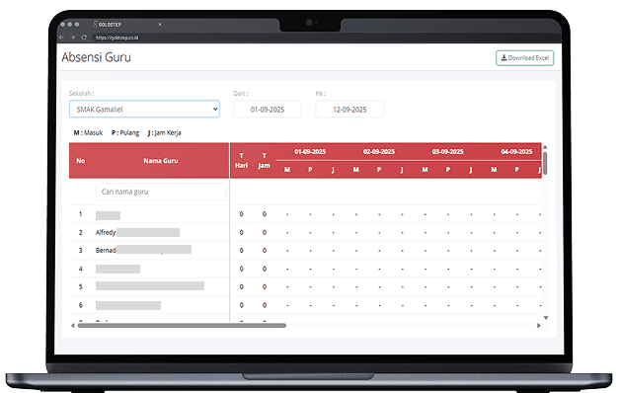Click the 02-09-2025 date header
The width and height of the screenshot is (619, 393).
(379, 152)
